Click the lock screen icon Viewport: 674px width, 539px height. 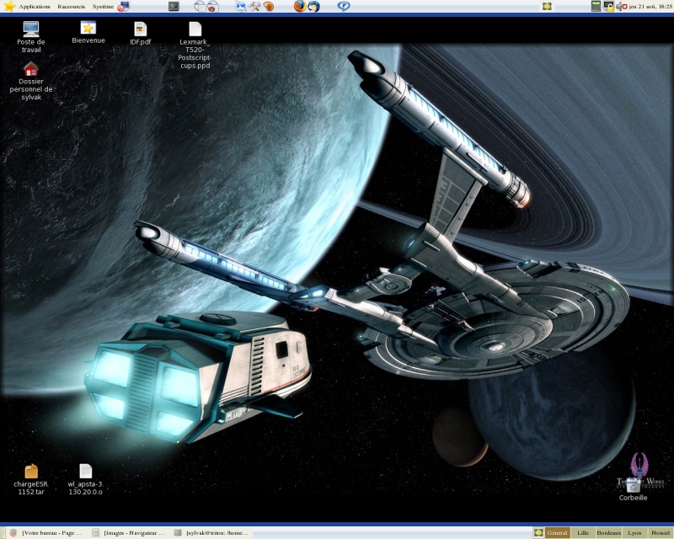[608, 6]
